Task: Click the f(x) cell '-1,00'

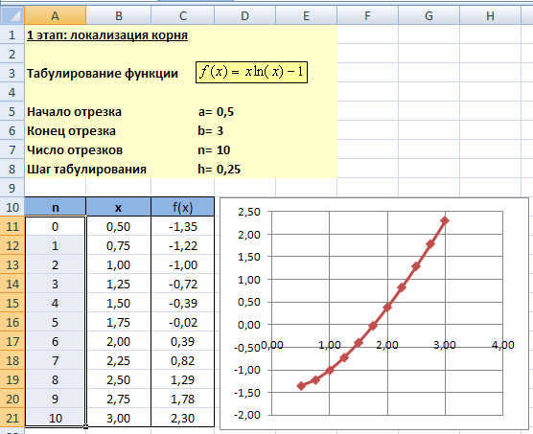Action: [183, 264]
